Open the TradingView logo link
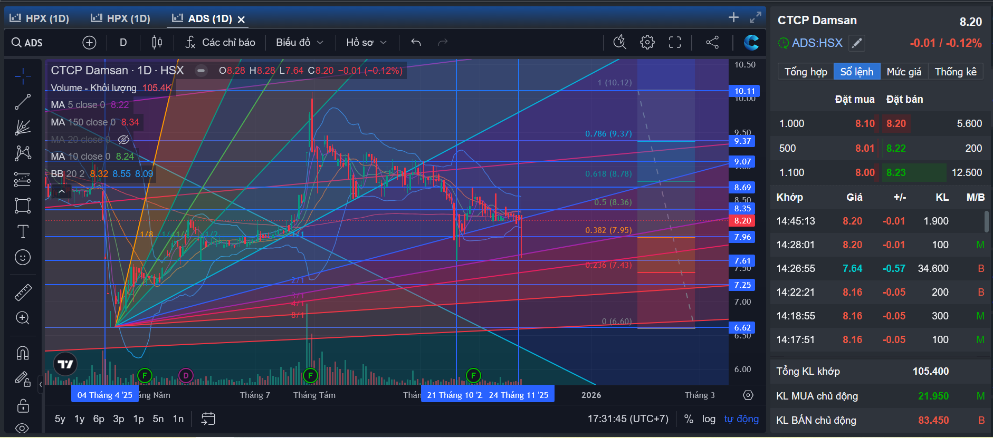Screen dimensions: 993x438 click(x=65, y=364)
